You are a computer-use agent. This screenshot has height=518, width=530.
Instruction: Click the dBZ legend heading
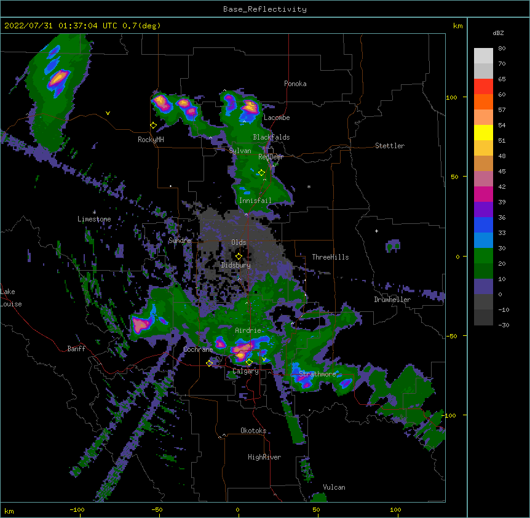(498, 33)
